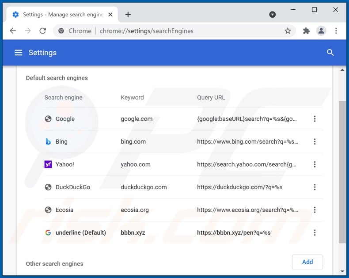Image resolution: width=349 pixels, height=278 pixels.
Task: Select the Ecosia search engine name
Action: (64, 209)
